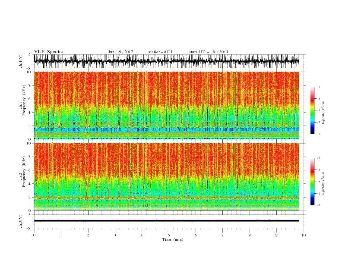Click the "2" kHz tick on ch.2 frequency axis
The width and height of the screenshot is (342, 264).
(x=30, y=197)
